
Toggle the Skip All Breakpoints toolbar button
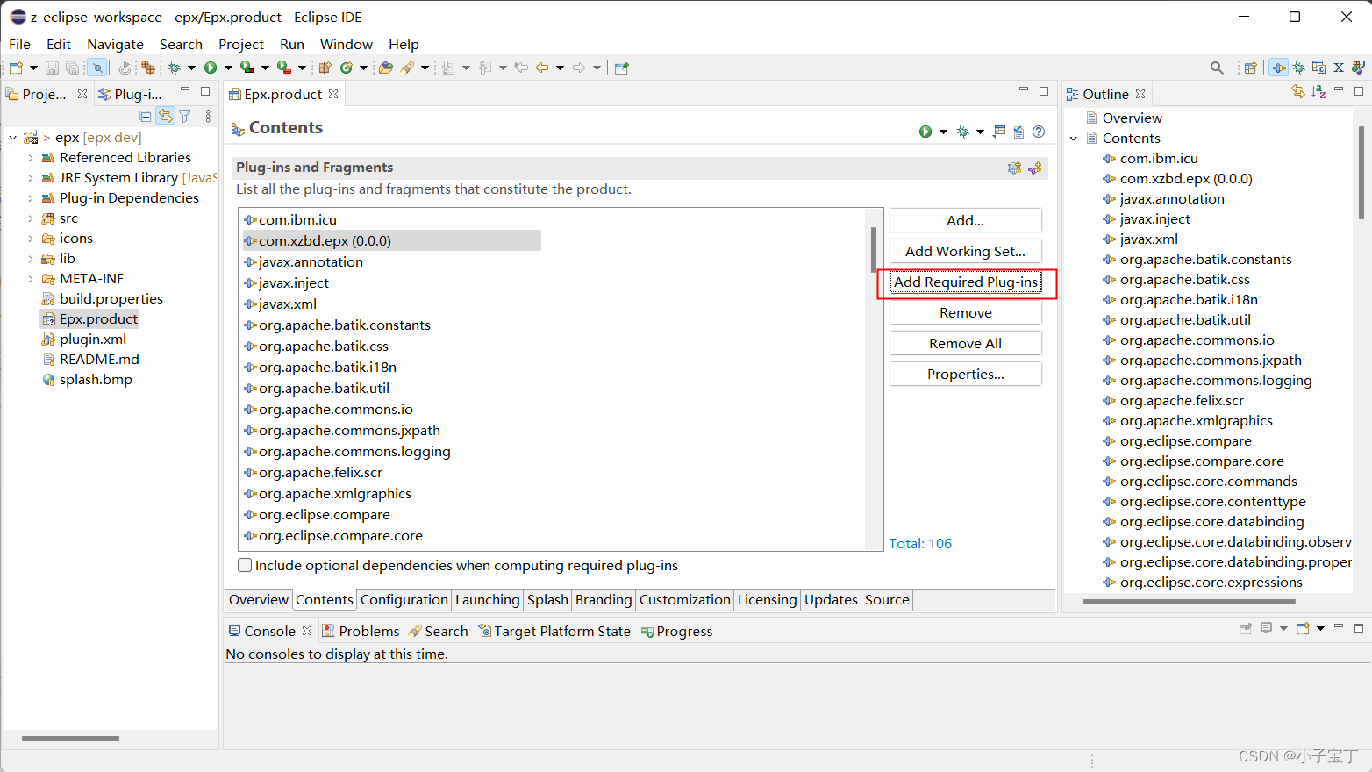(x=97, y=68)
